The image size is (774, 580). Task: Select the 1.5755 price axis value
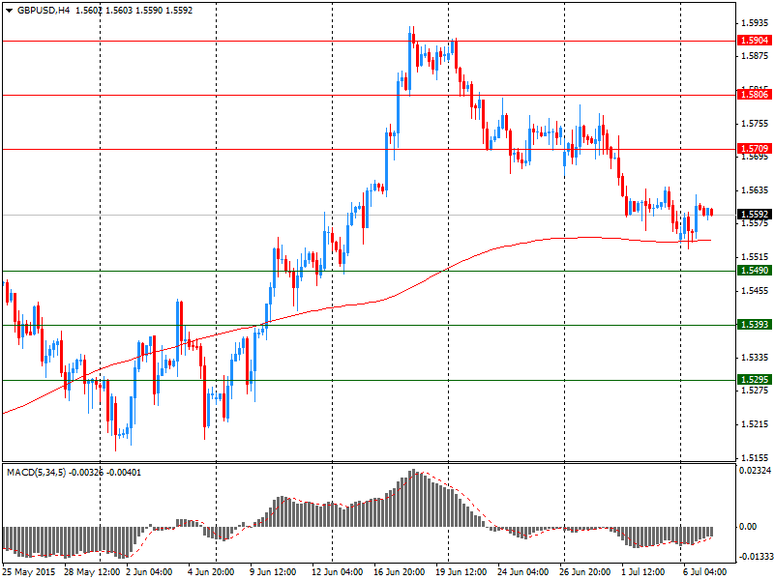tap(755, 124)
